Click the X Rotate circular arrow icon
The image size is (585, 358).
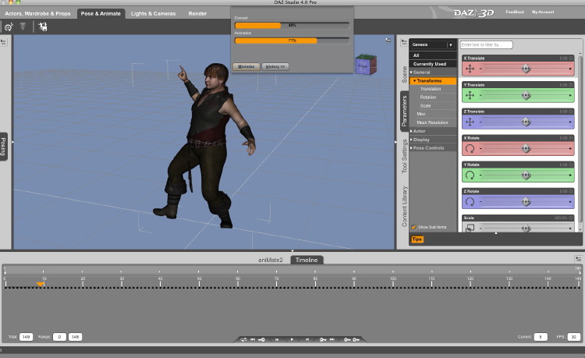(470, 148)
